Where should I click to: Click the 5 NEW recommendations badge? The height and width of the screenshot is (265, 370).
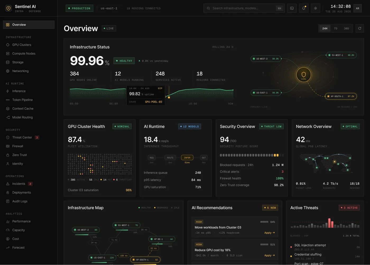pyautogui.click(x=270, y=208)
